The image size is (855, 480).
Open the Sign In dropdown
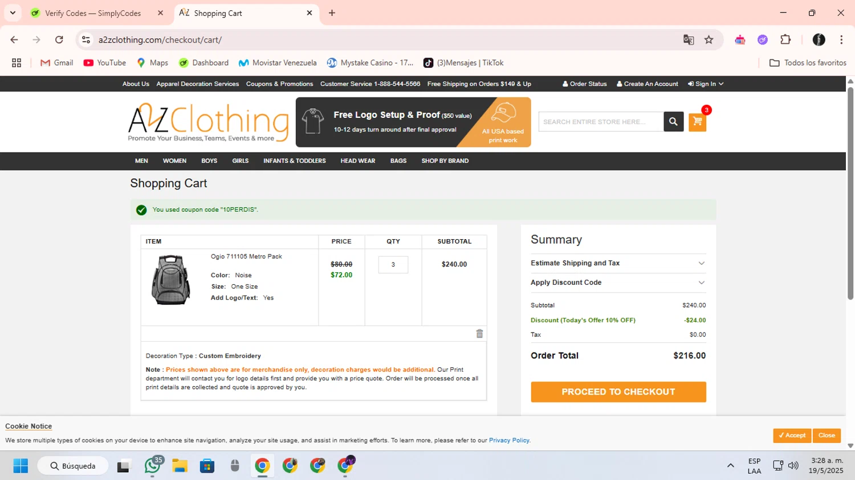tap(706, 84)
